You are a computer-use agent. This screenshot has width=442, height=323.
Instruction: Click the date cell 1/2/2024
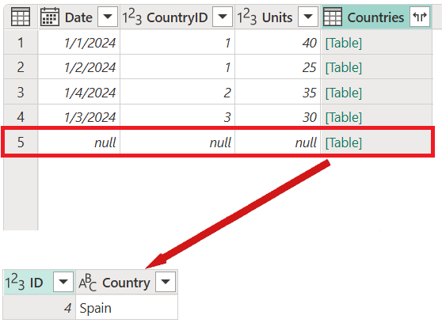point(79,67)
